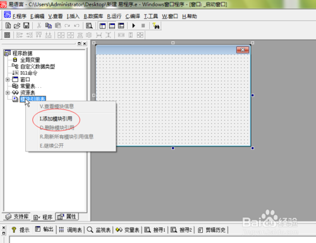
Task: Switch to the 程序 tab
Action: tap(43, 217)
